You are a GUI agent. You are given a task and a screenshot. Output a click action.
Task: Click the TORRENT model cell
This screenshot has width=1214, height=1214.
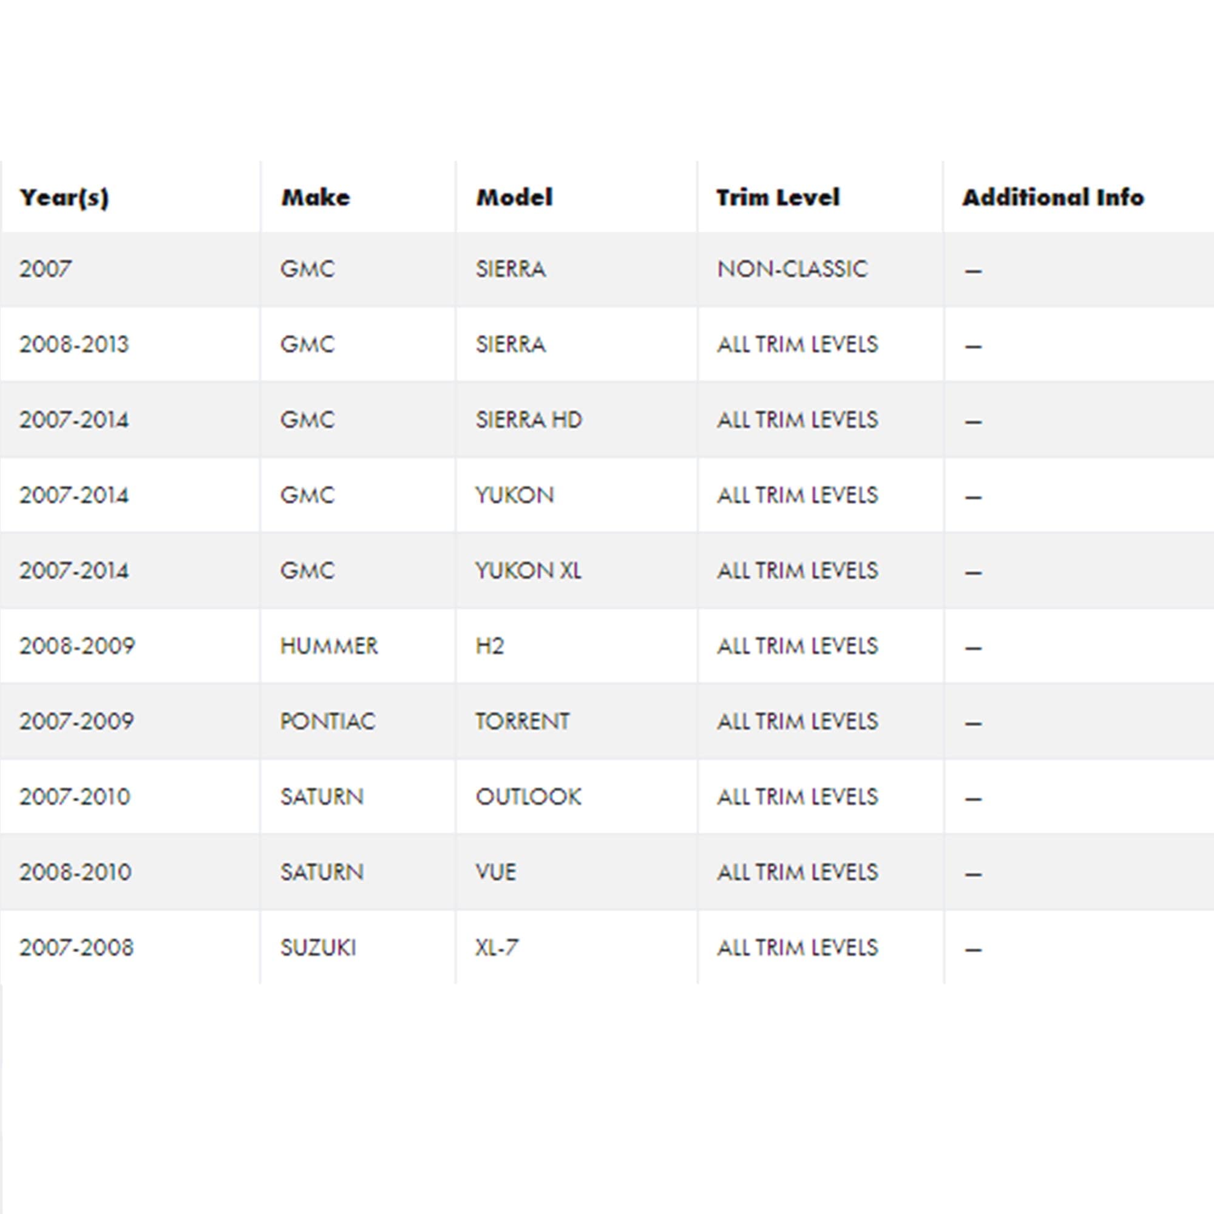tap(523, 721)
